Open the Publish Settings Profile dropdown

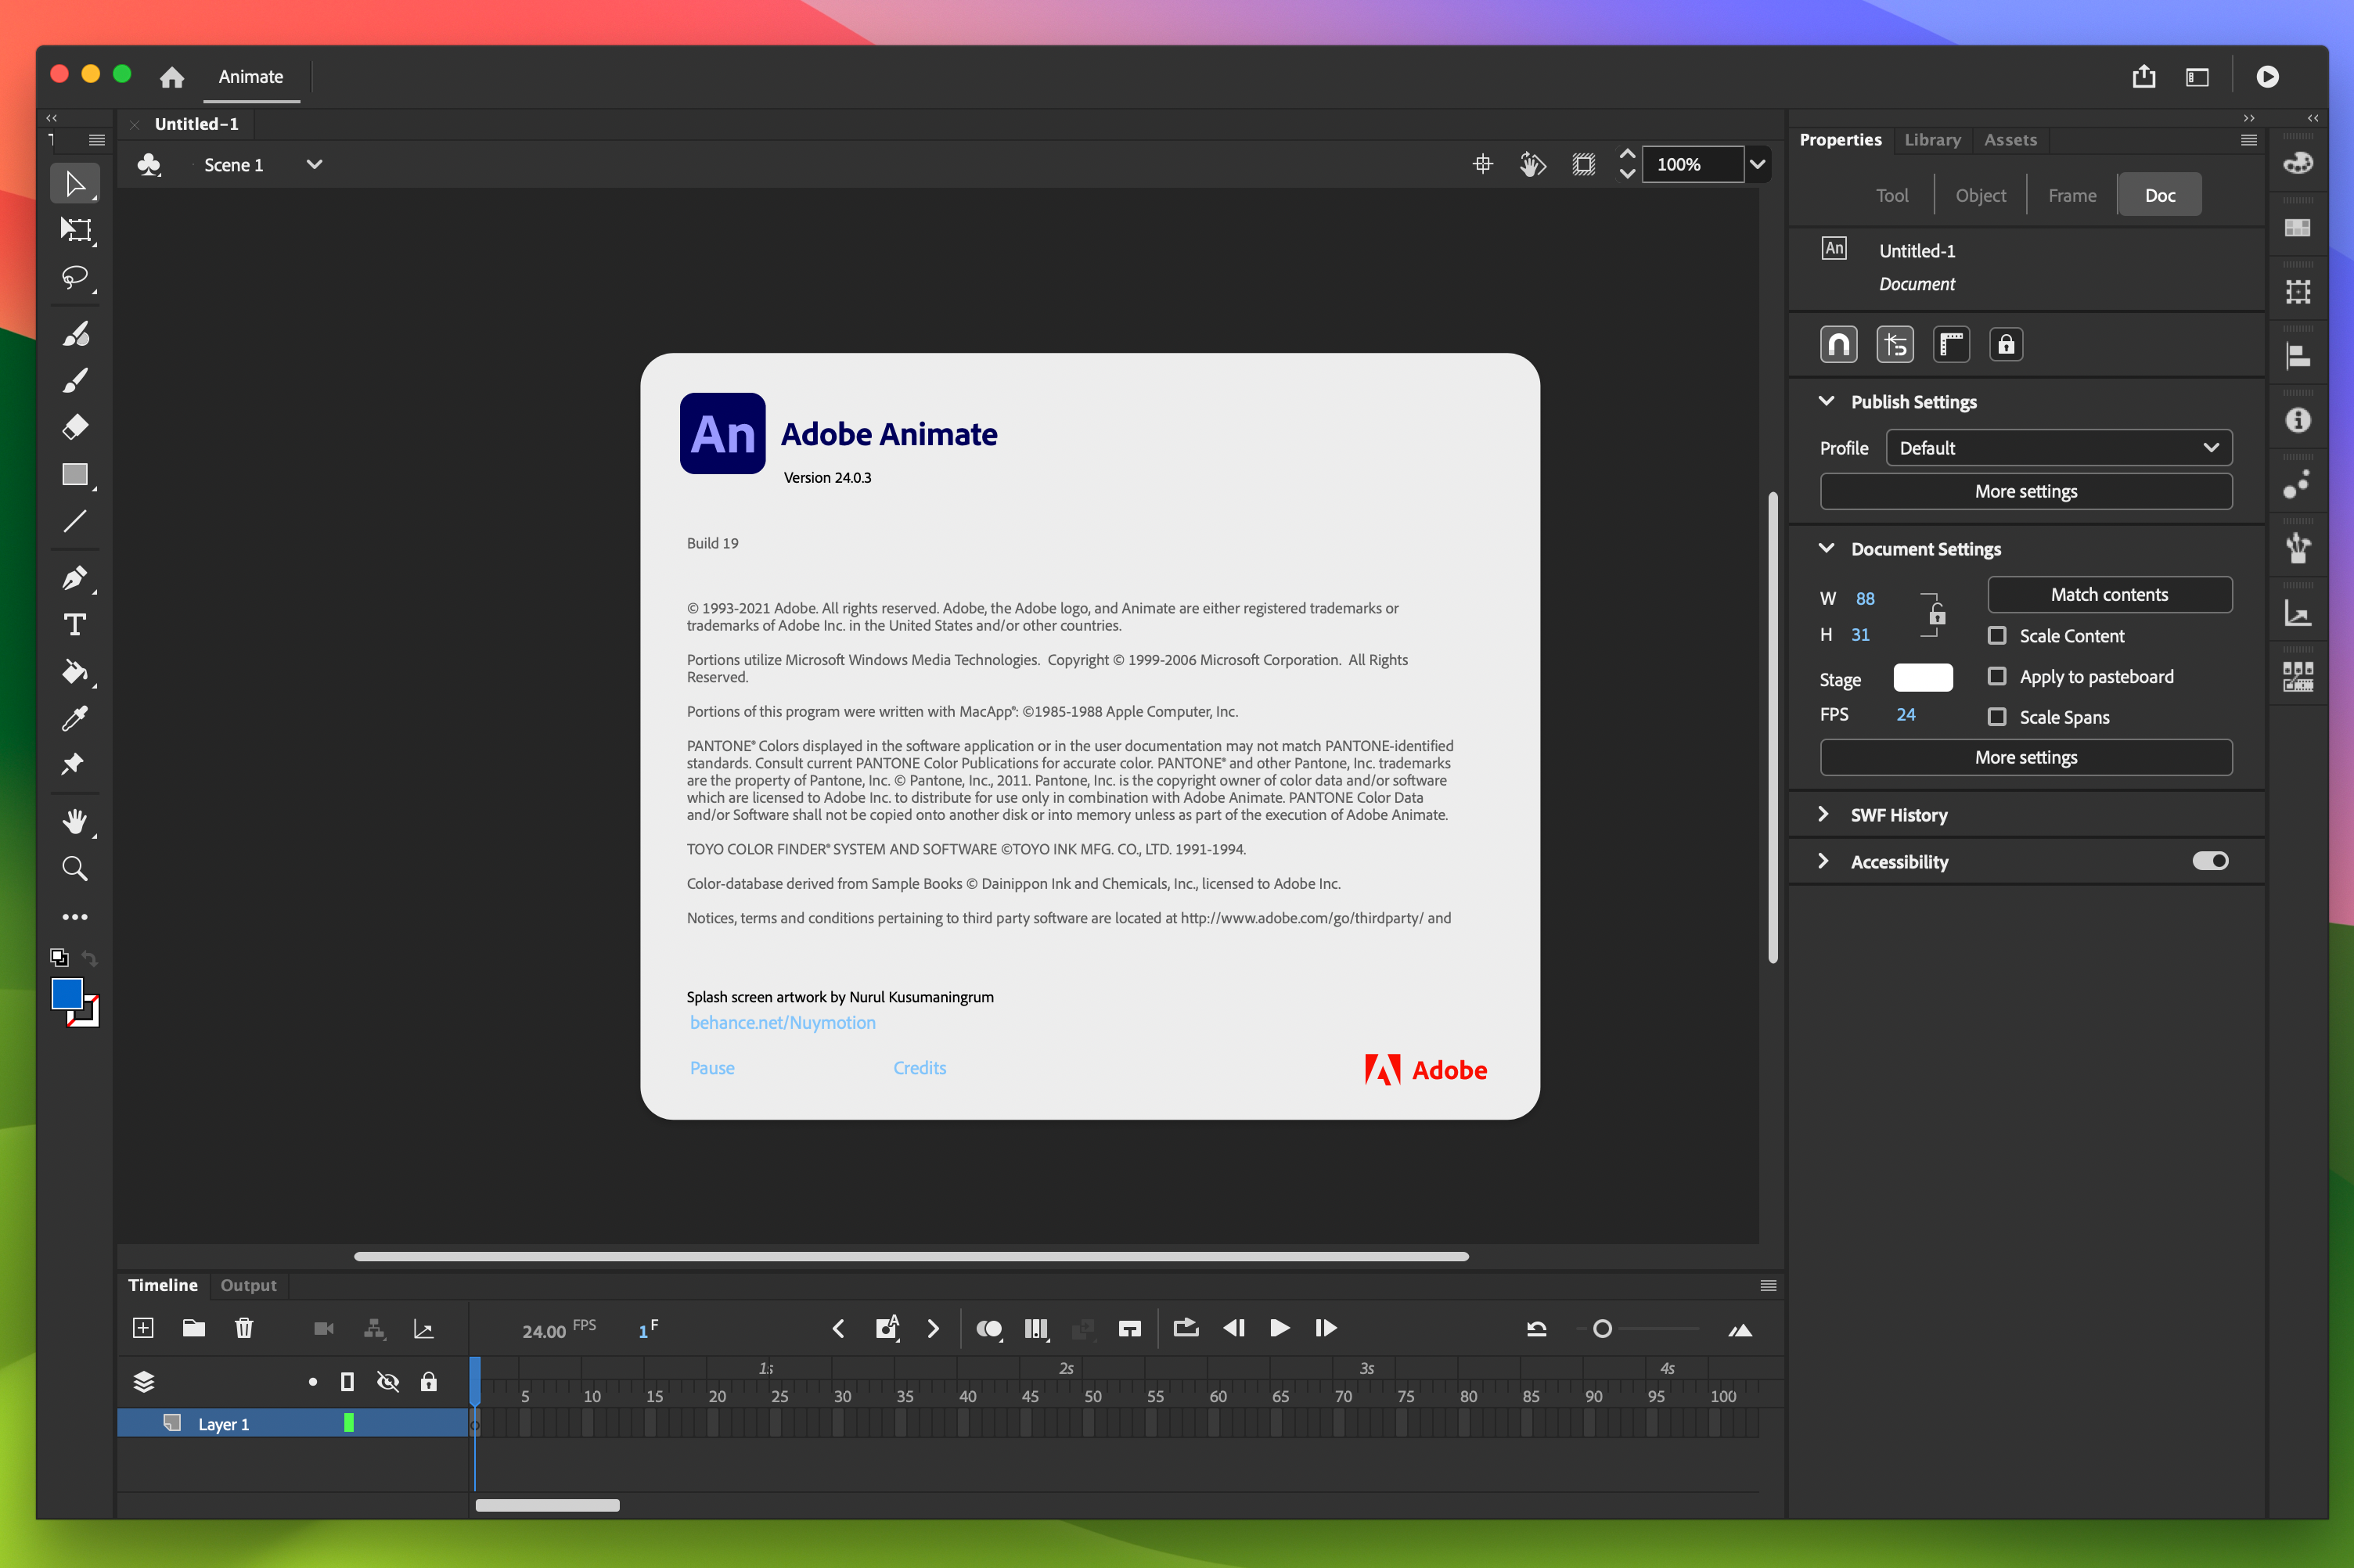click(x=2058, y=446)
